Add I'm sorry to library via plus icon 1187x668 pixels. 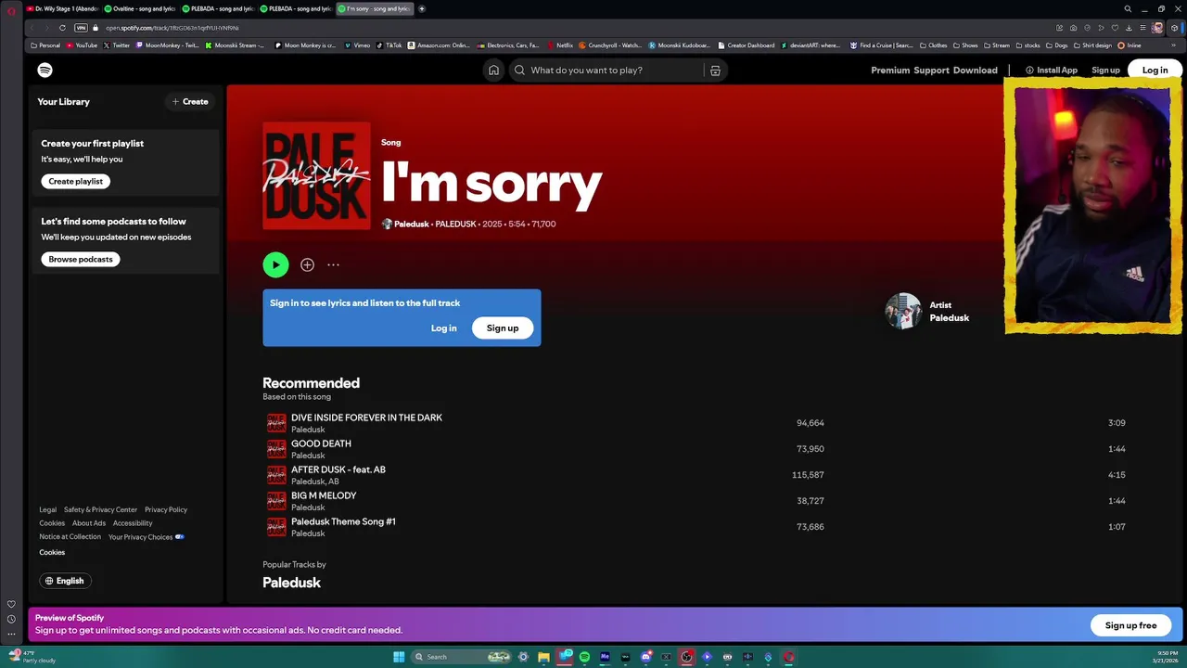pyautogui.click(x=307, y=264)
